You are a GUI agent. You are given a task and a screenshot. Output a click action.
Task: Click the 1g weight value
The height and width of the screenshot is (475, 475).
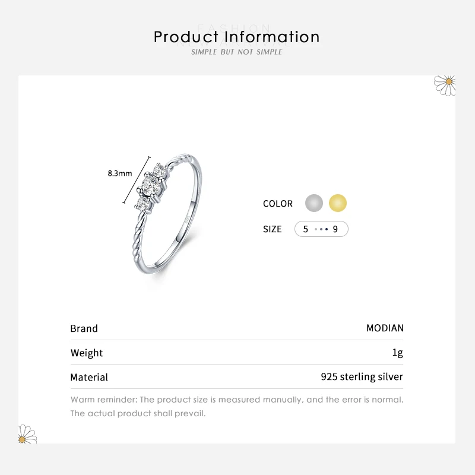(x=397, y=353)
